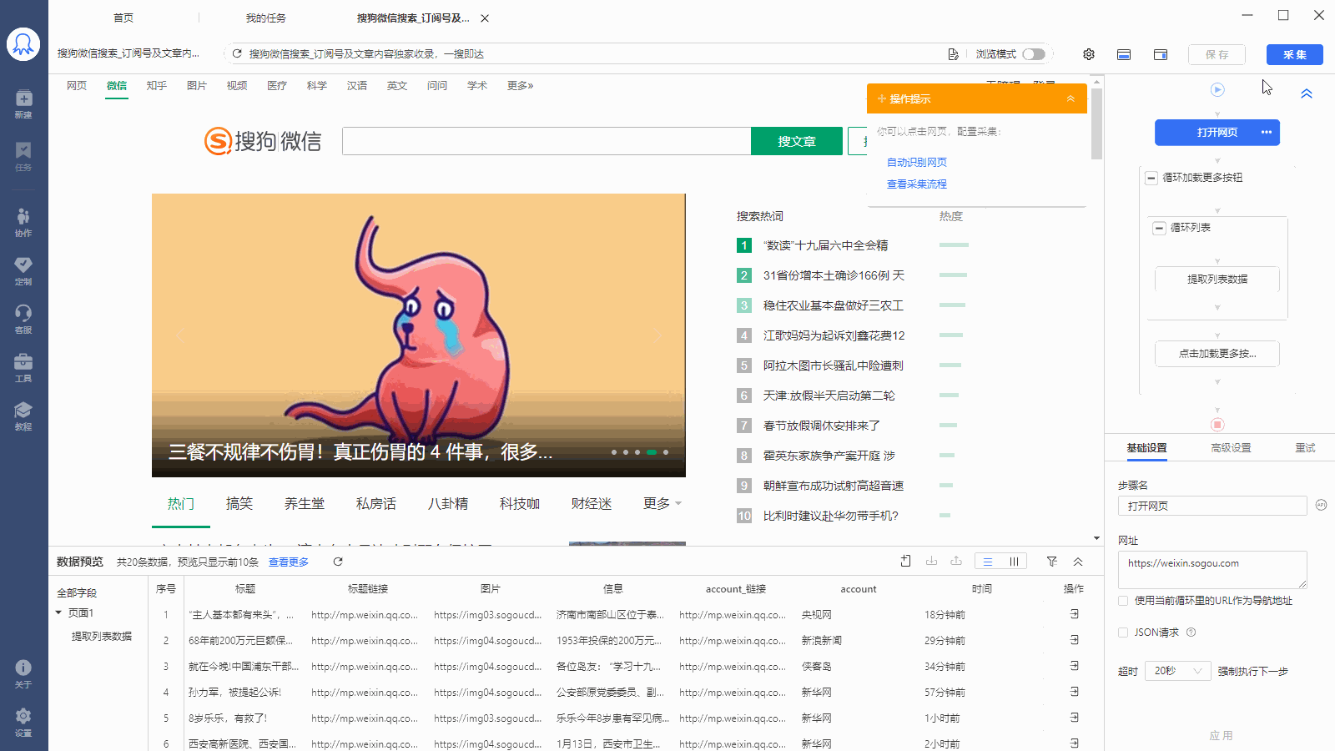Collapse the 操作提示 panel
The image size is (1335, 751).
pos(1071,98)
